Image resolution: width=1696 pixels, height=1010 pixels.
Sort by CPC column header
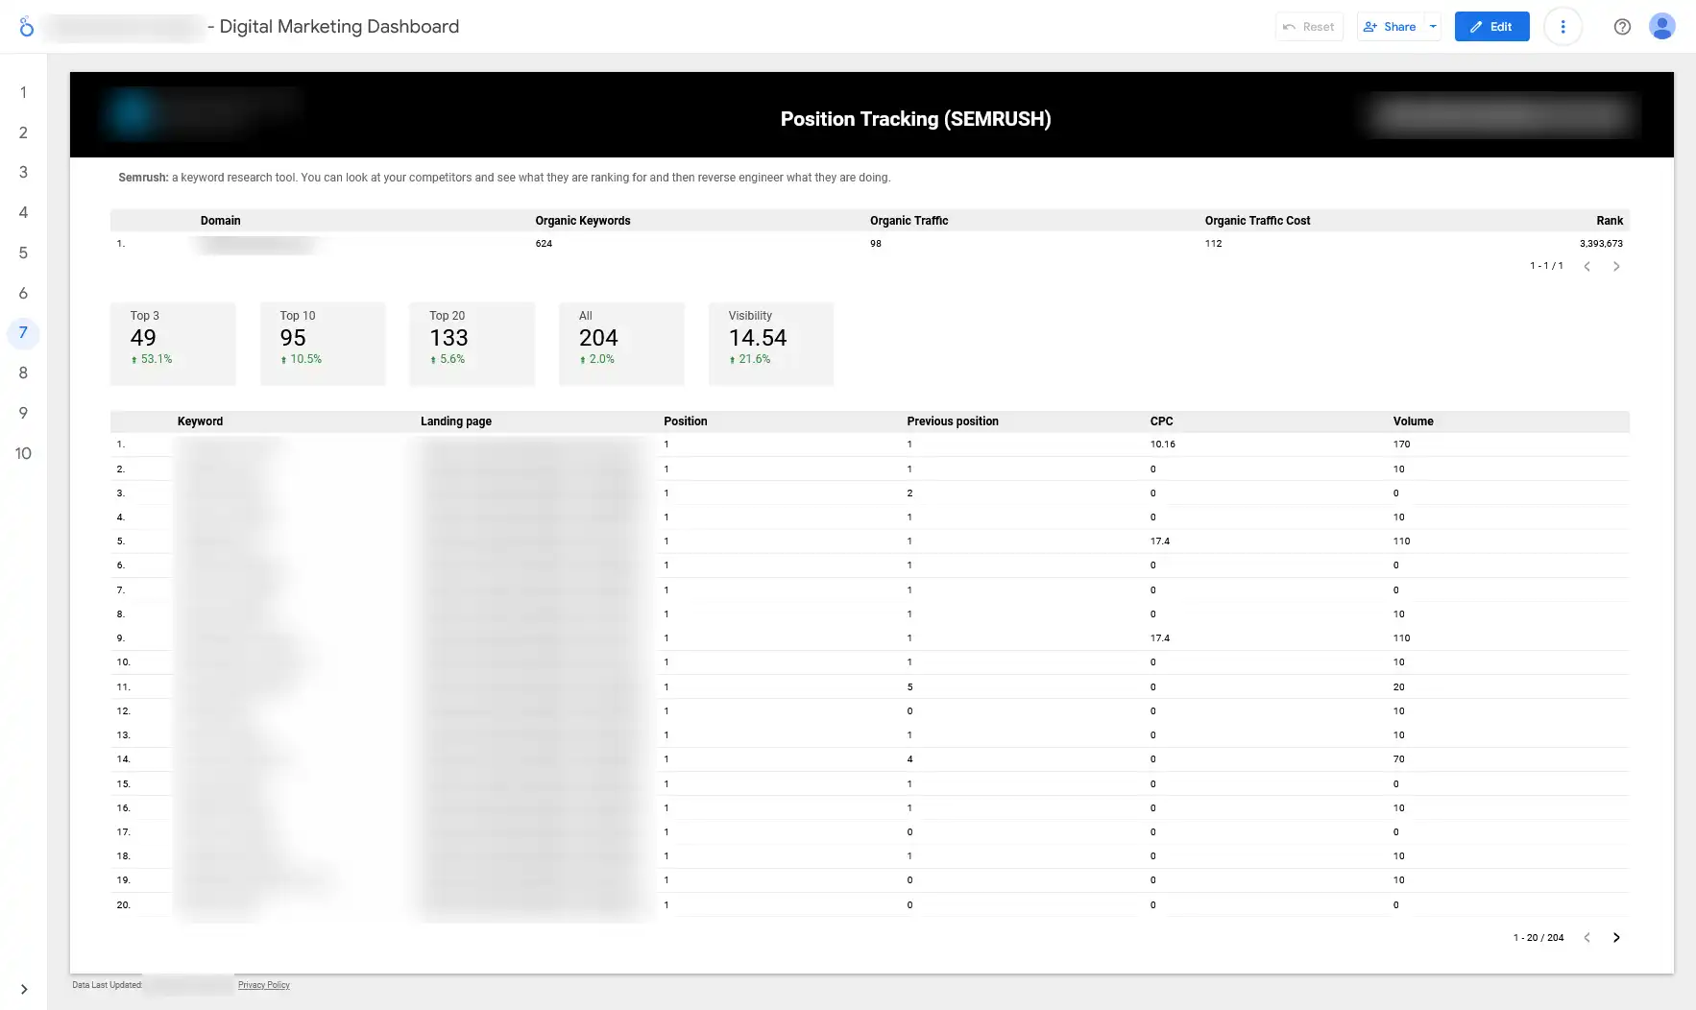point(1161,421)
